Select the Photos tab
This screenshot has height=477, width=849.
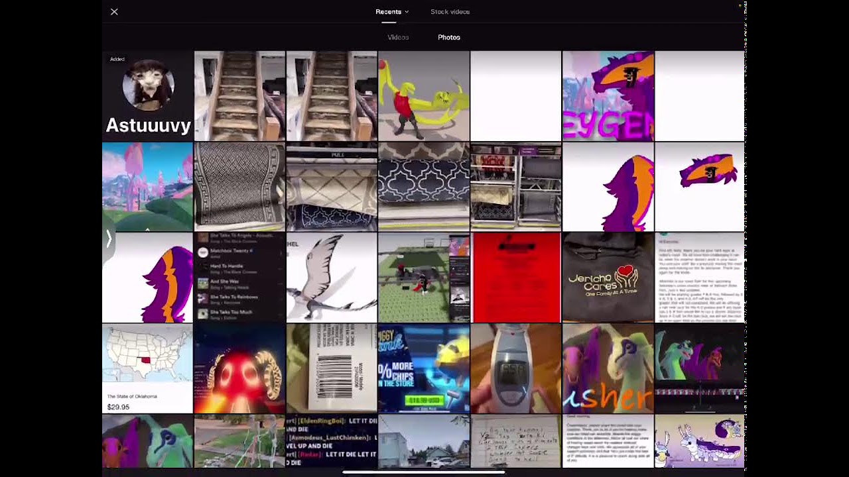(x=449, y=37)
